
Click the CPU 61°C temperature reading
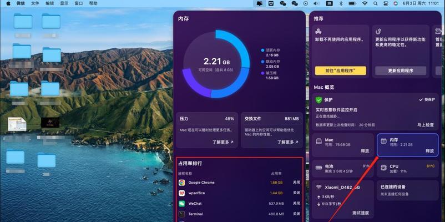tap(430, 166)
